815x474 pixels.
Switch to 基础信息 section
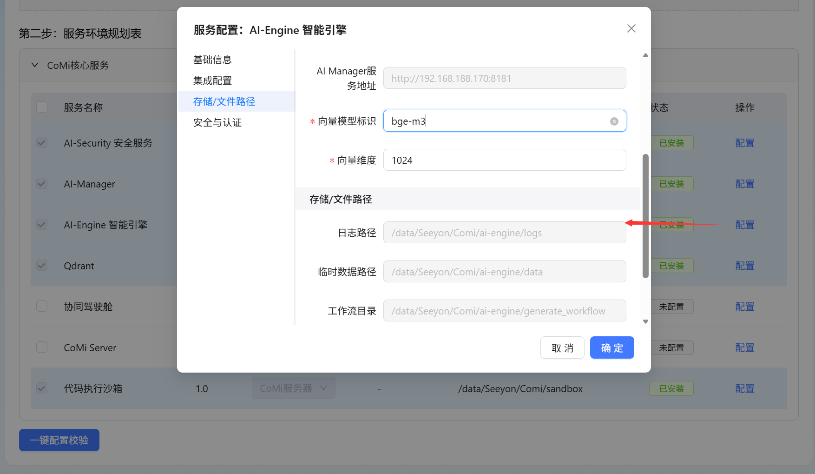212,60
